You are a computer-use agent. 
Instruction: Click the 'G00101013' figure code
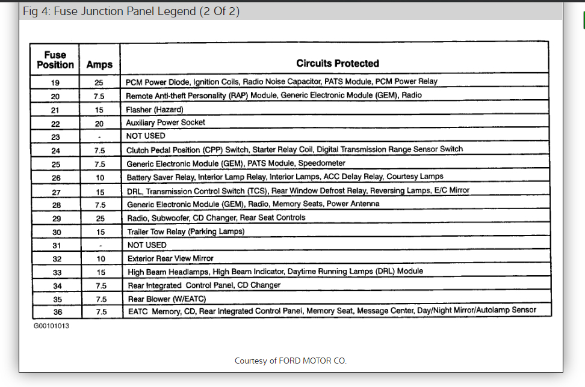tap(51, 326)
